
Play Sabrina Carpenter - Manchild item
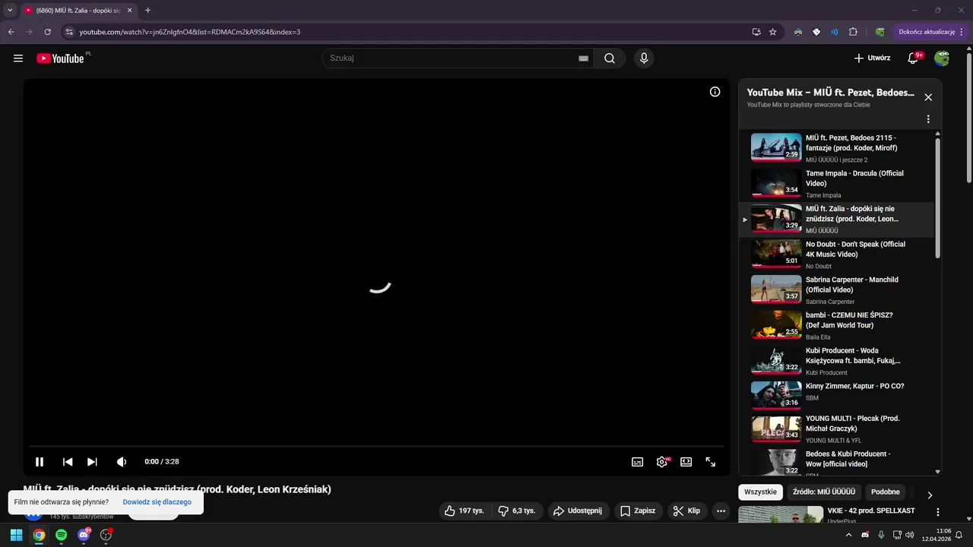click(836, 290)
